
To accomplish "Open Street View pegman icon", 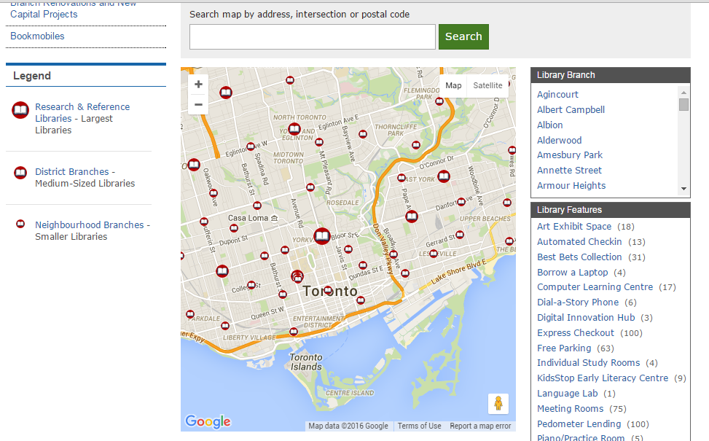I will point(498,403).
